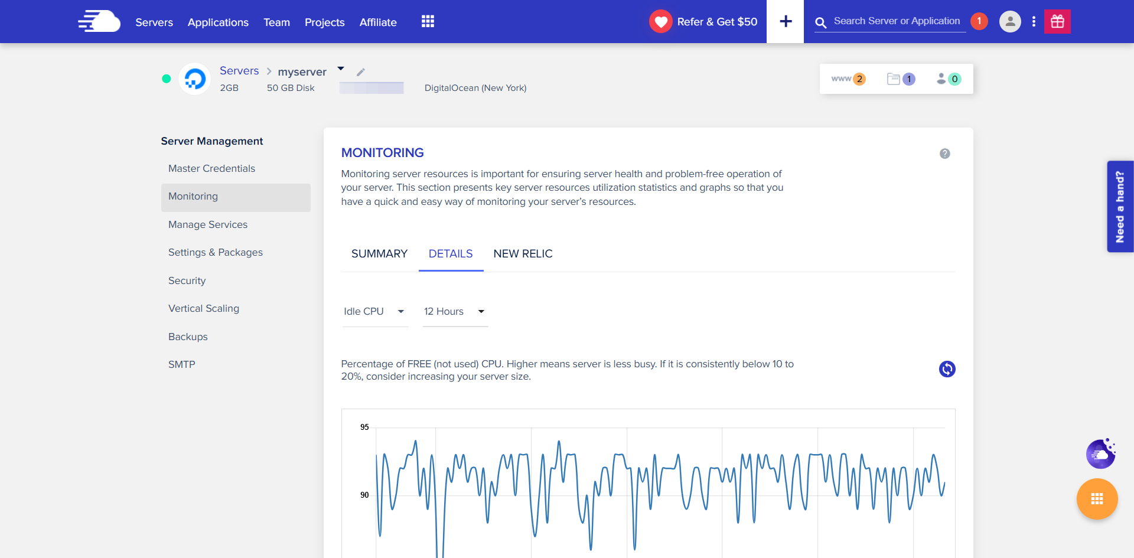Open the orange grid quick-action button
The width and height of the screenshot is (1134, 558).
pos(1097,499)
